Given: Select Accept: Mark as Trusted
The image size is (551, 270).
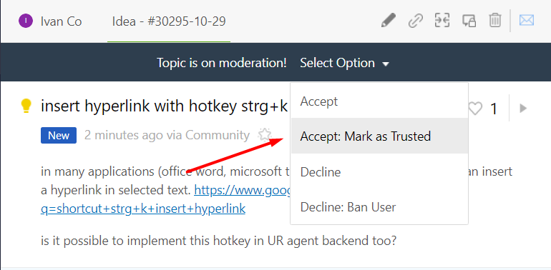Looking at the screenshot, I should (379, 136).
